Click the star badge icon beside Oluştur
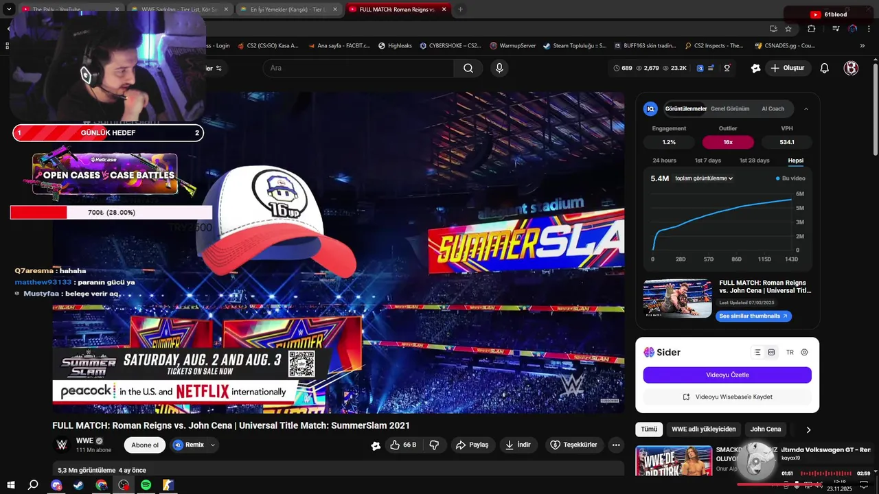The height and width of the screenshot is (494, 879). point(755,68)
